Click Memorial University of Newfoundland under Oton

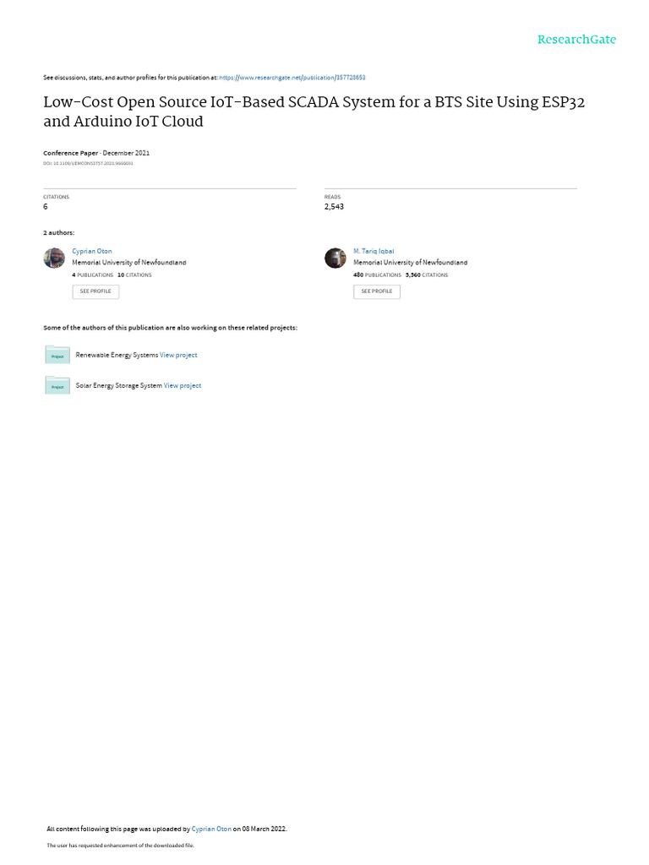pyautogui.click(x=129, y=263)
